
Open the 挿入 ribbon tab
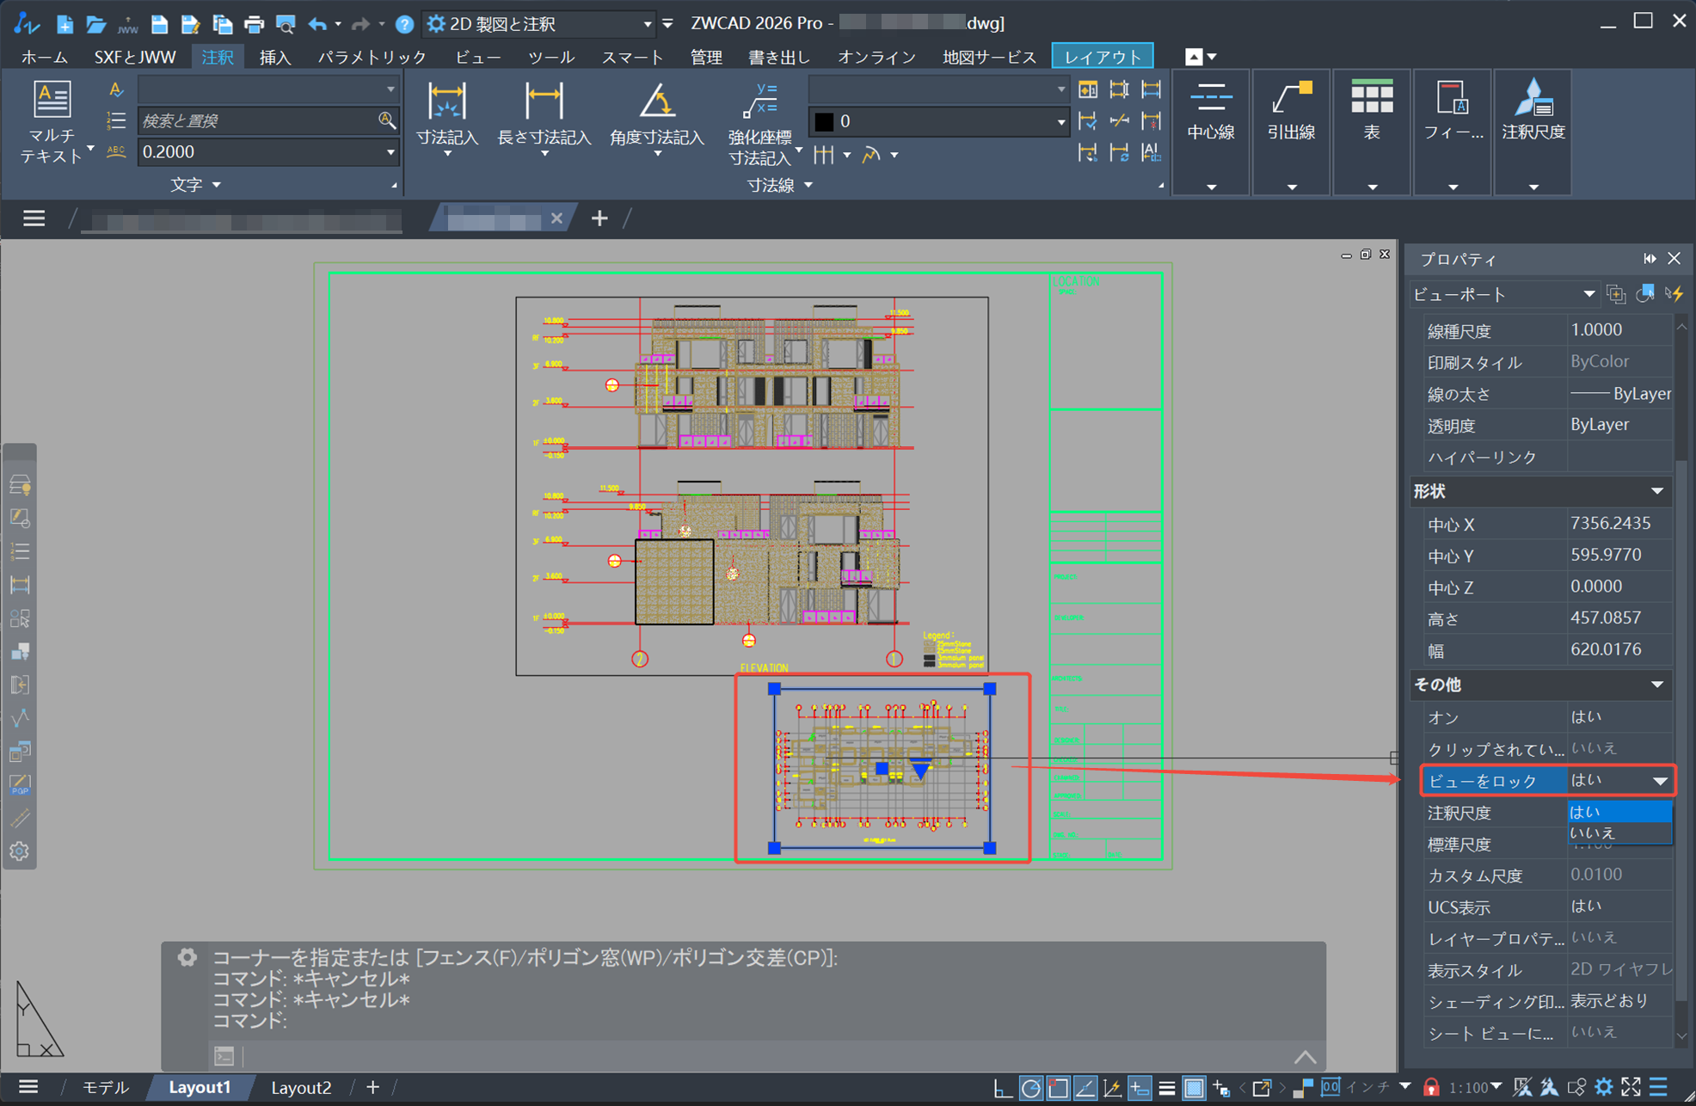(x=274, y=57)
